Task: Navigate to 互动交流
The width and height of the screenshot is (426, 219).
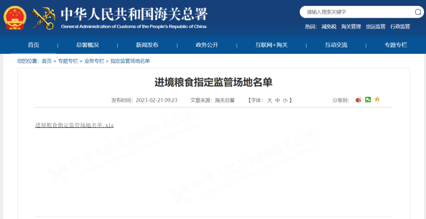Action: (x=336, y=45)
